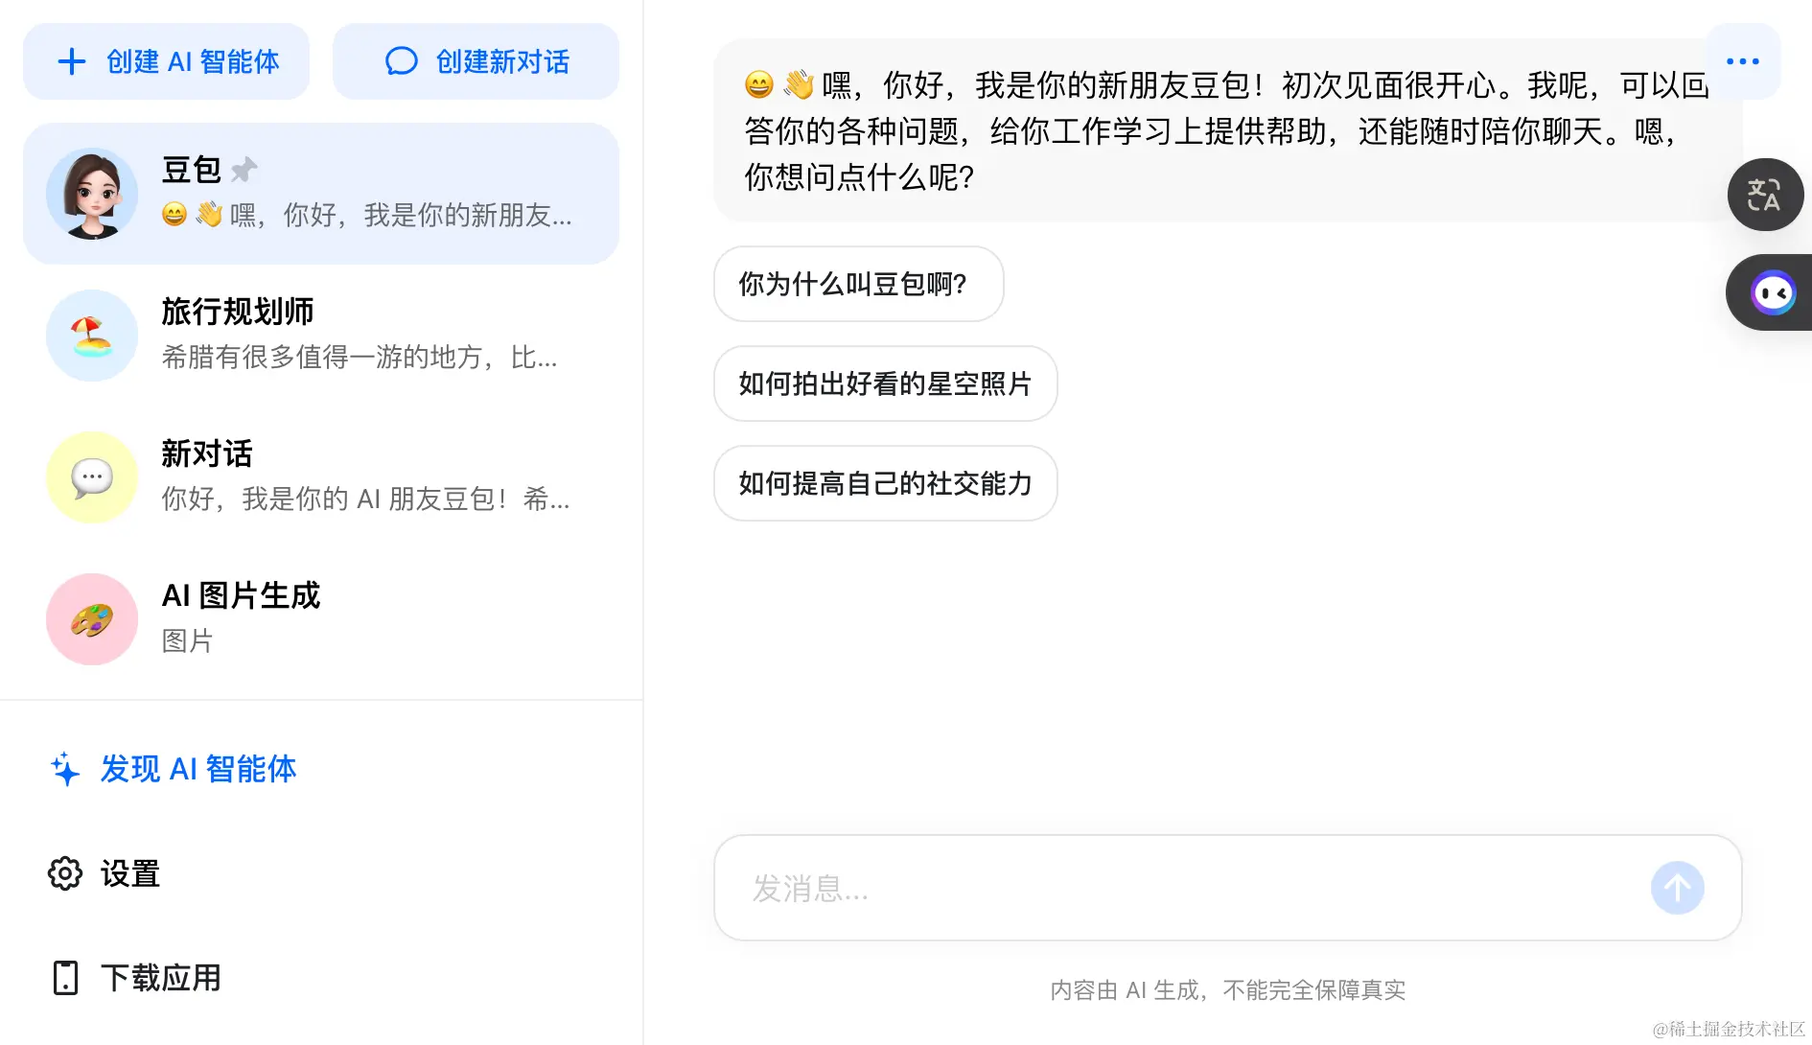Open the 新对话 conversation
Screen dimensions: 1812x1045
click(321, 477)
